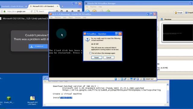193x109 pixels.
Task: Open File menu in VirtualBox Manager window
Action: pyautogui.click(x=87, y=7)
